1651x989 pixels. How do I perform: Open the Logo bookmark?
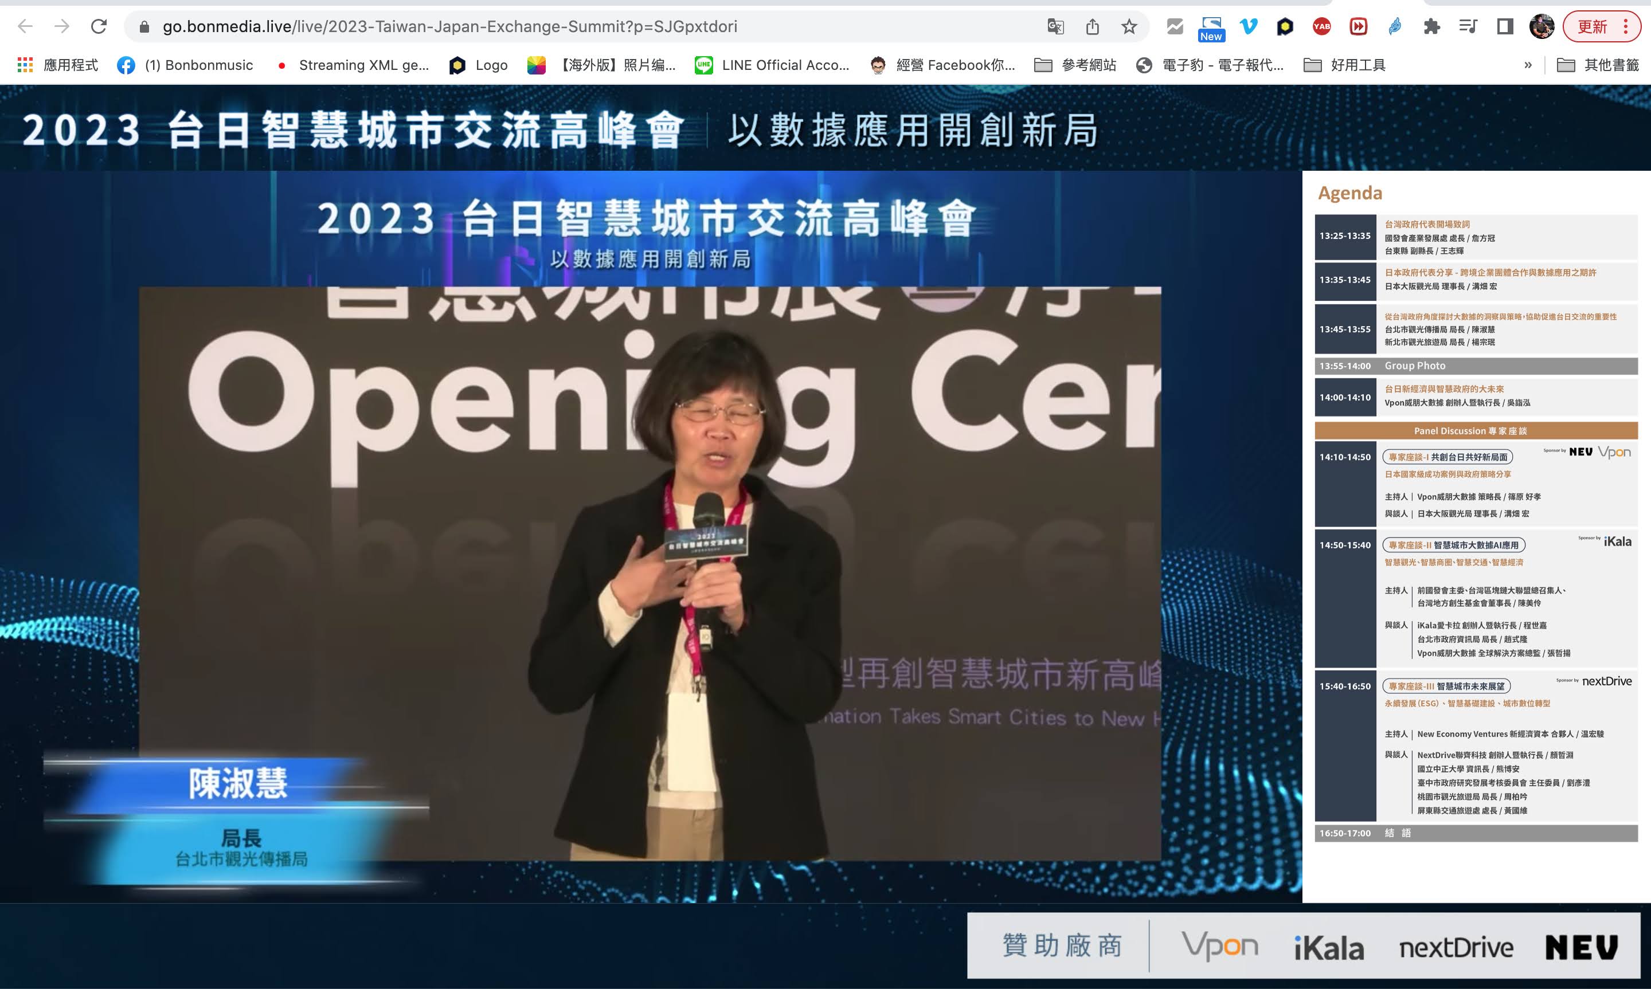(479, 65)
